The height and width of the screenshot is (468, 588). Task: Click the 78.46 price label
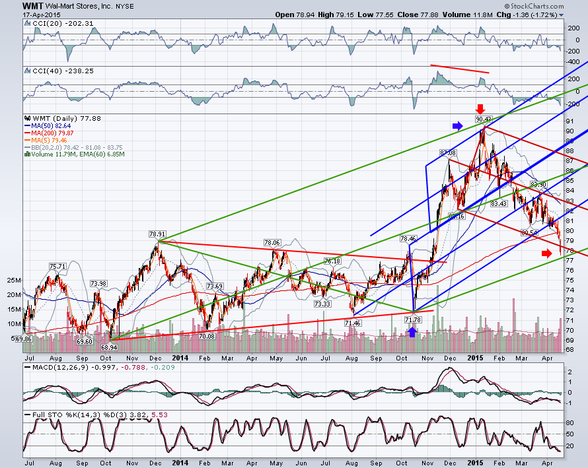(408, 239)
